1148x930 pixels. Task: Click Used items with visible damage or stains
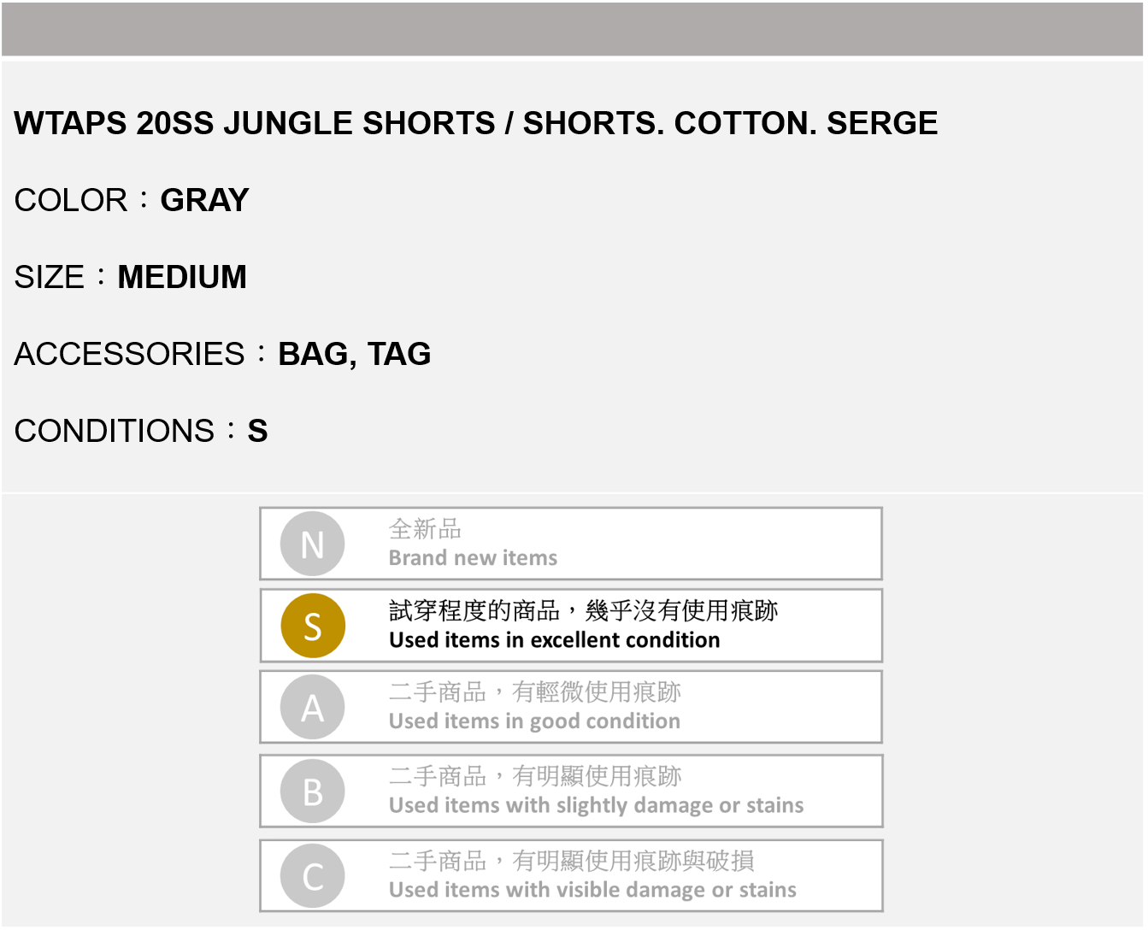tap(592, 890)
